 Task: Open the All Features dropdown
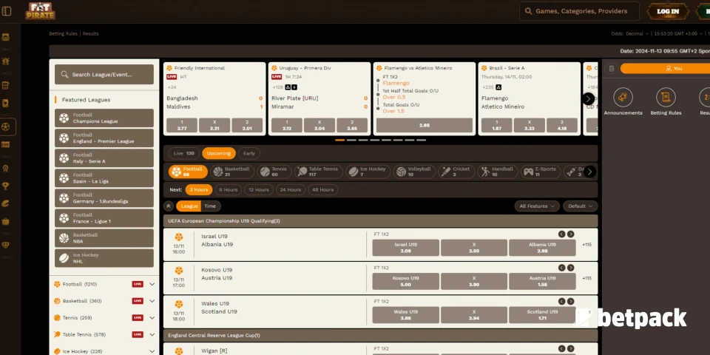(536, 206)
